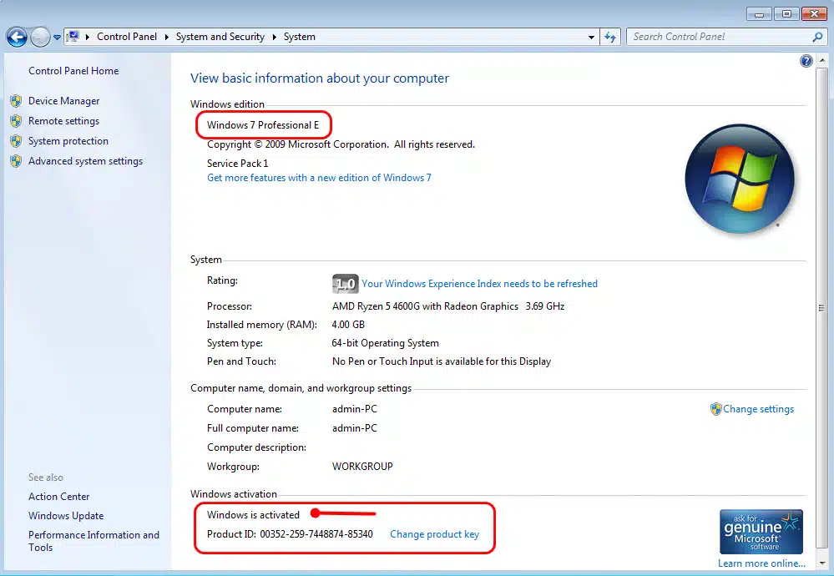Click the shield icon beside System protection
This screenshot has width=834, height=576.
coord(16,141)
